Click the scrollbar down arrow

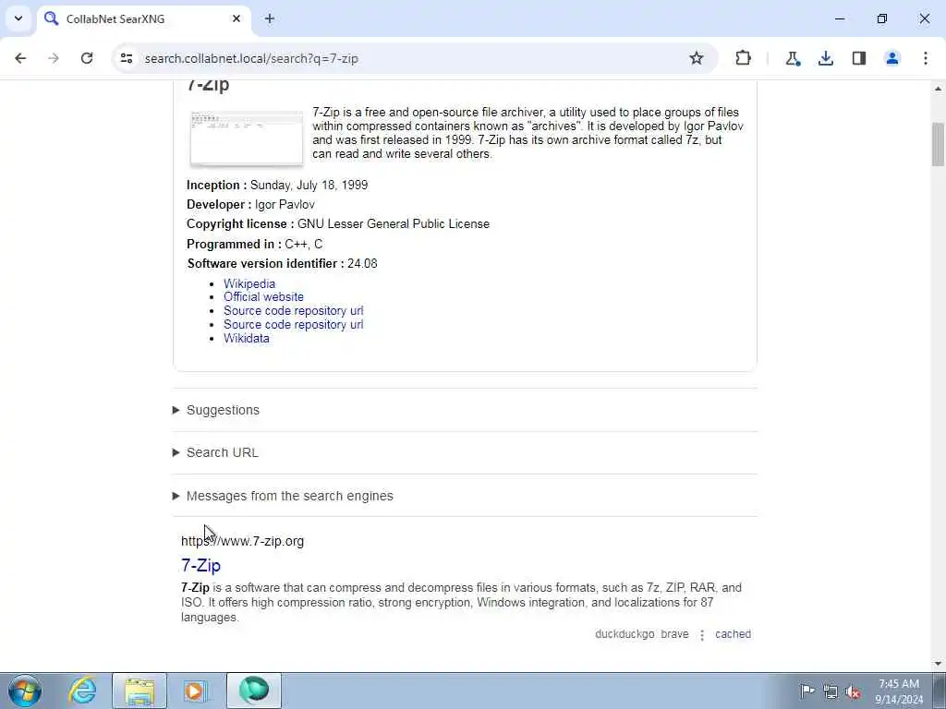938,664
